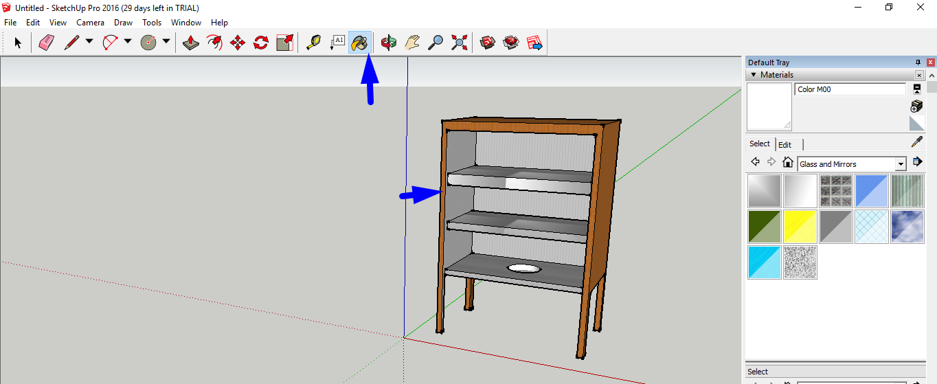
Task: Open the Help menu
Action: coord(219,23)
